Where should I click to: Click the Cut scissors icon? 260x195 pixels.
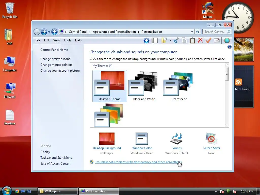click(x=176, y=40)
